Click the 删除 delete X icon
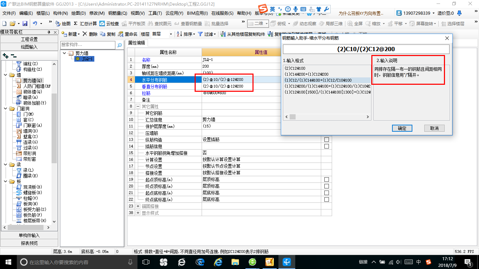Viewport: 479px width, 269px height. point(90,34)
